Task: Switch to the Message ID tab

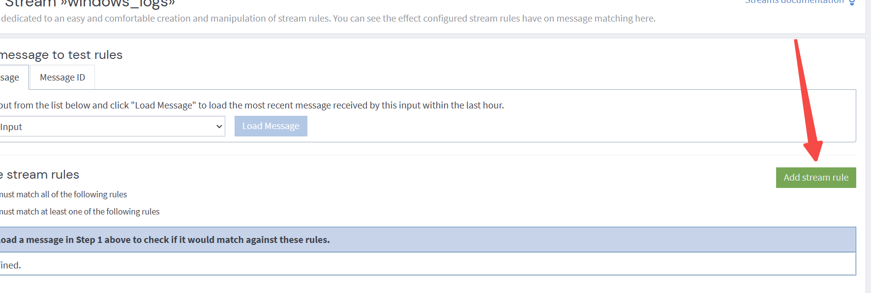Action: 62,78
